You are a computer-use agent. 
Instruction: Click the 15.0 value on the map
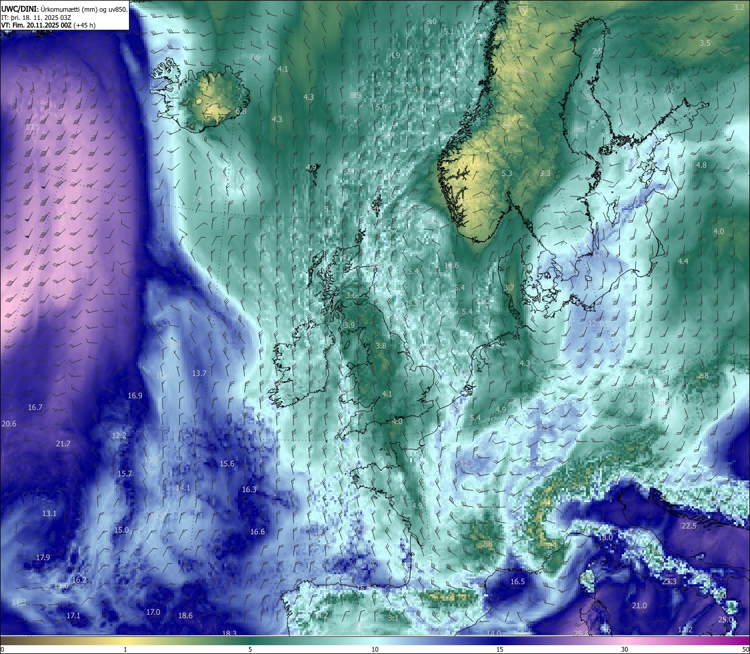click(x=121, y=530)
